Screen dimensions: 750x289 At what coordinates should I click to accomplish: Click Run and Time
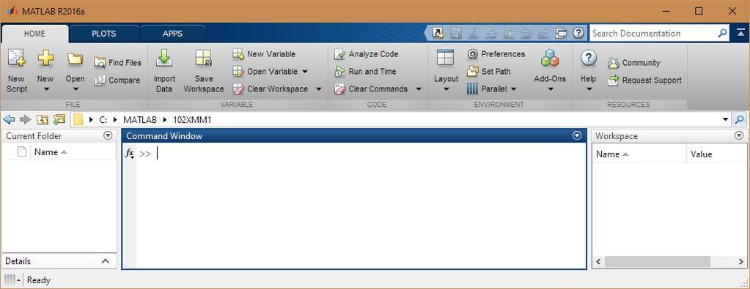point(365,72)
